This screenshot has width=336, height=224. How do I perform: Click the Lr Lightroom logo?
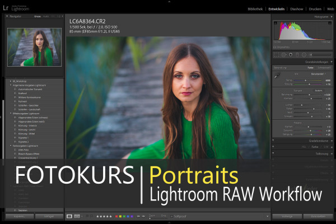16,8
